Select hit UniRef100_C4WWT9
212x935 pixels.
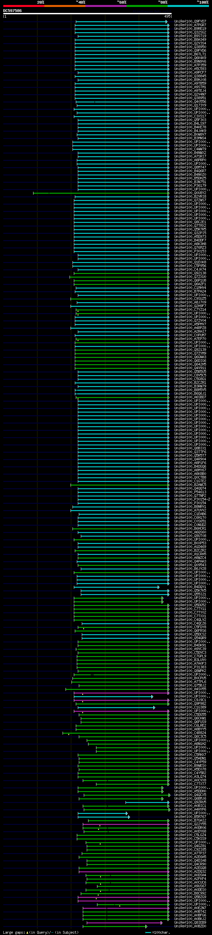(x=190, y=149)
